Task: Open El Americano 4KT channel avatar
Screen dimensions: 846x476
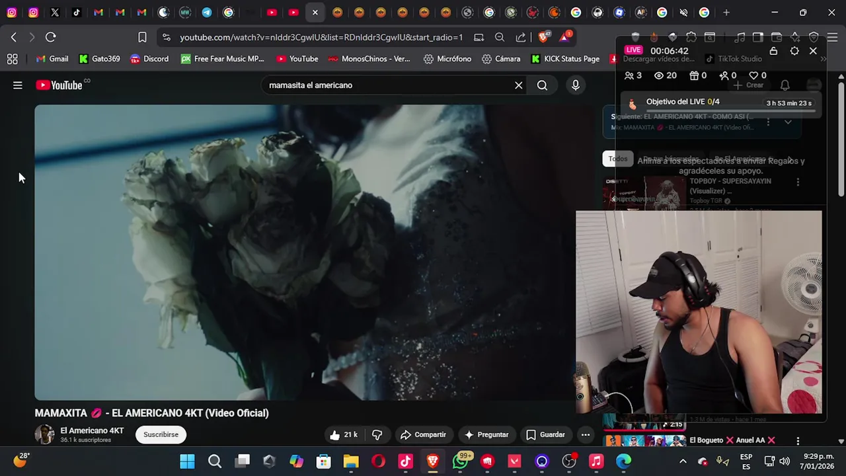Action: coord(44,434)
